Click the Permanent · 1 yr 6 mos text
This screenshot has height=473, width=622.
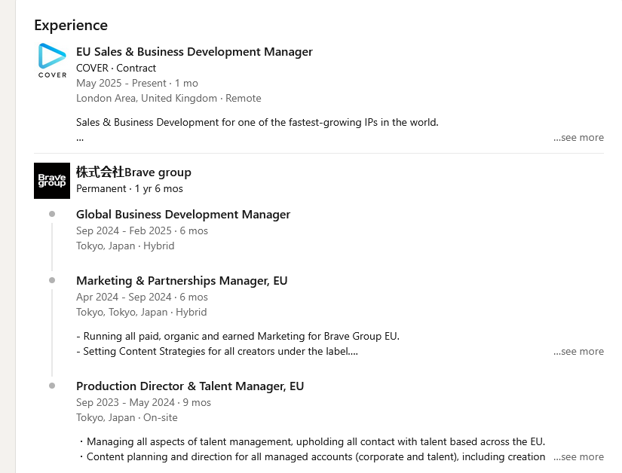[x=130, y=188]
